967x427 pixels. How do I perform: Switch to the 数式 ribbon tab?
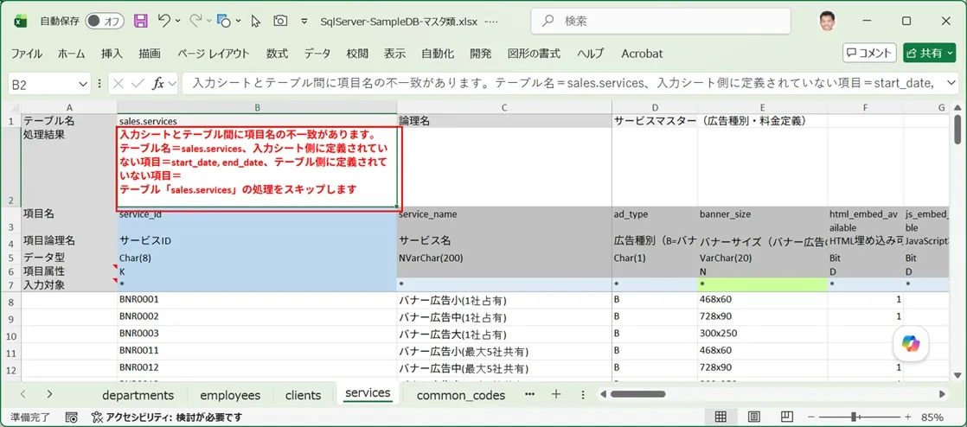tap(277, 54)
